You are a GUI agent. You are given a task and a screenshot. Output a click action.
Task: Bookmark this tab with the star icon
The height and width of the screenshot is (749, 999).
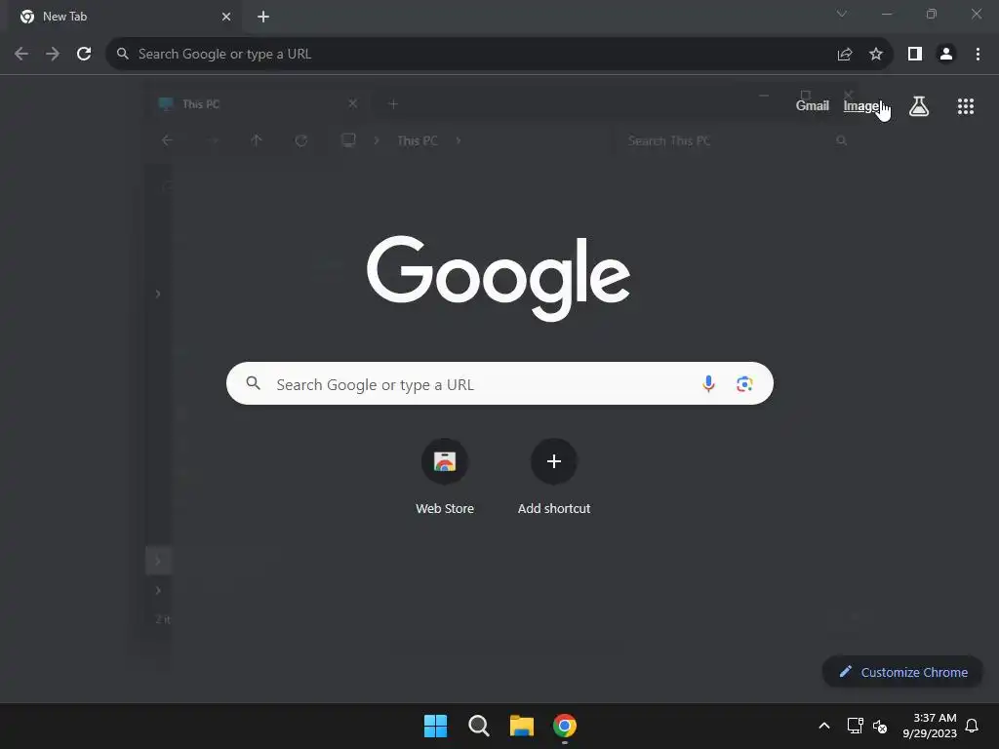tap(876, 55)
